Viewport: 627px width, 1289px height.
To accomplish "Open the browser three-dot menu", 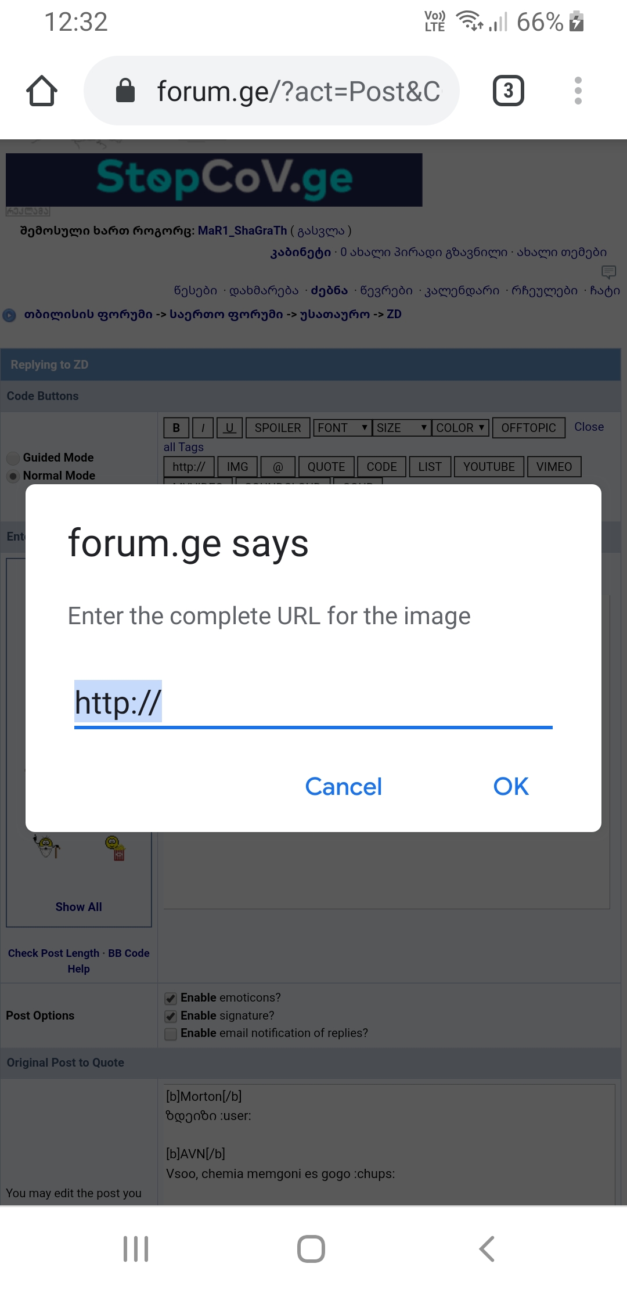I will [578, 91].
